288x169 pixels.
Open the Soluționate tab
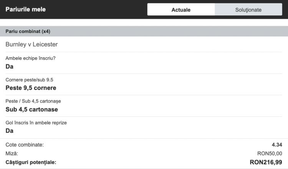(248, 10)
